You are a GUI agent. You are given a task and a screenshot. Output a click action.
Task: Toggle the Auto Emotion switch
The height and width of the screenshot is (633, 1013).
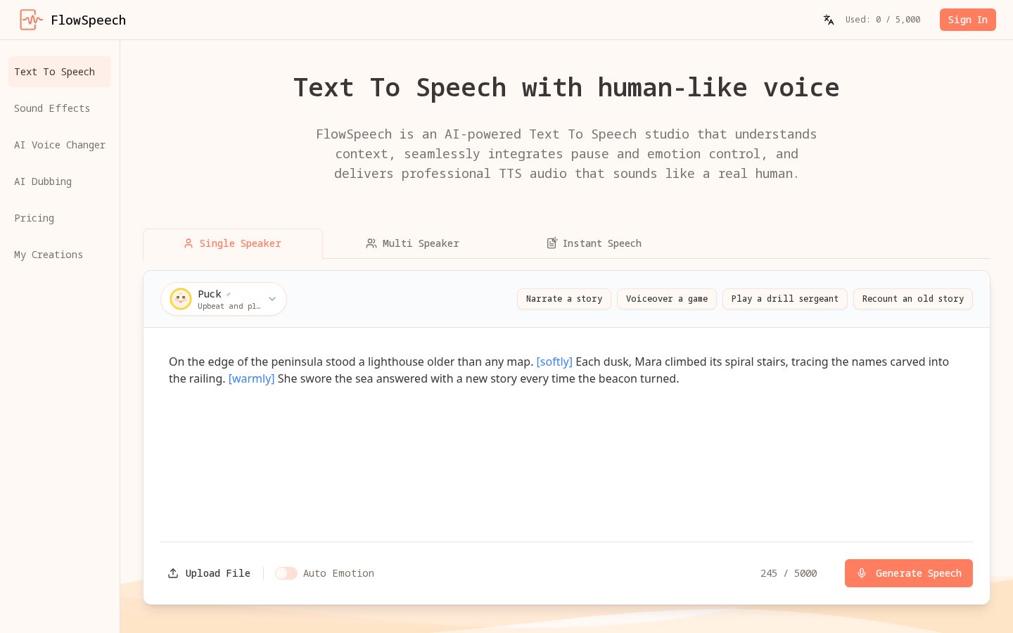[x=286, y=573]
